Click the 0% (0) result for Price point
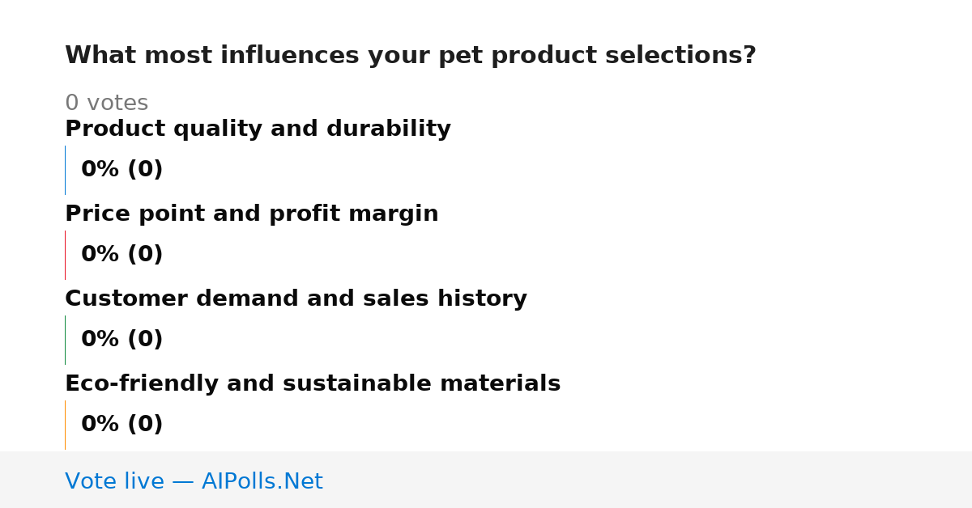This screenshot has width=972, height=508. click(x=122, y=254)
